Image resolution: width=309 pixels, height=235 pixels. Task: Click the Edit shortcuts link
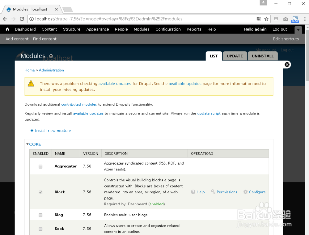point(286,39)
